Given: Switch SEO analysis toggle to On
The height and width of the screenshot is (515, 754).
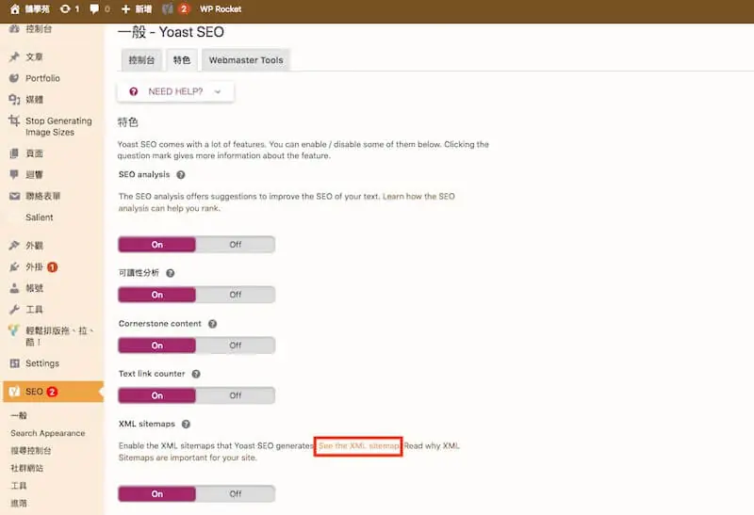Looking at the screenshot, I should click(157, 245).
